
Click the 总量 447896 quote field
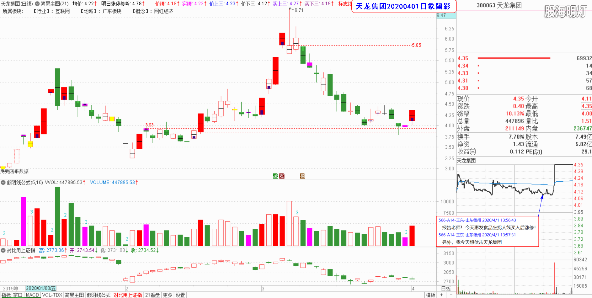[491, 121]
